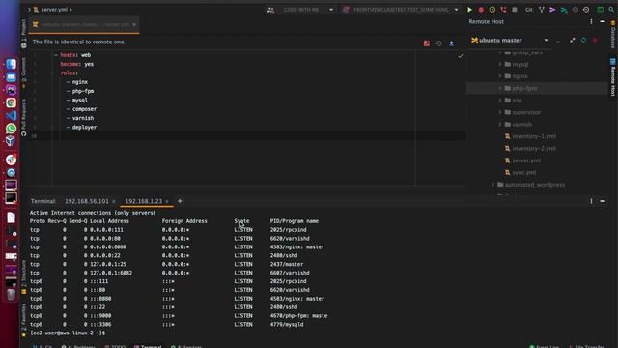Click 'deployer' role line in editor
The image size is (618, 348).
(x=84, y=127)
